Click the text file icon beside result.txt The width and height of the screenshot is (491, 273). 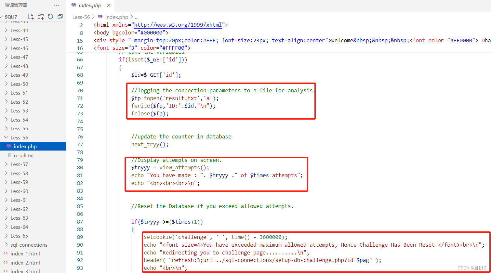point(9,155)
